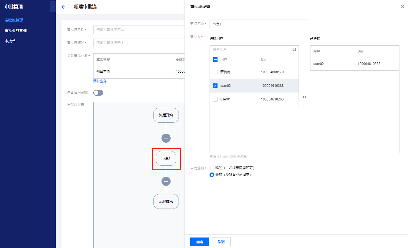This screenshot has height=248, width=408.
Task: Uncheck the user02 checkbox
Action: pyautogui.click(x=215, y=86)
